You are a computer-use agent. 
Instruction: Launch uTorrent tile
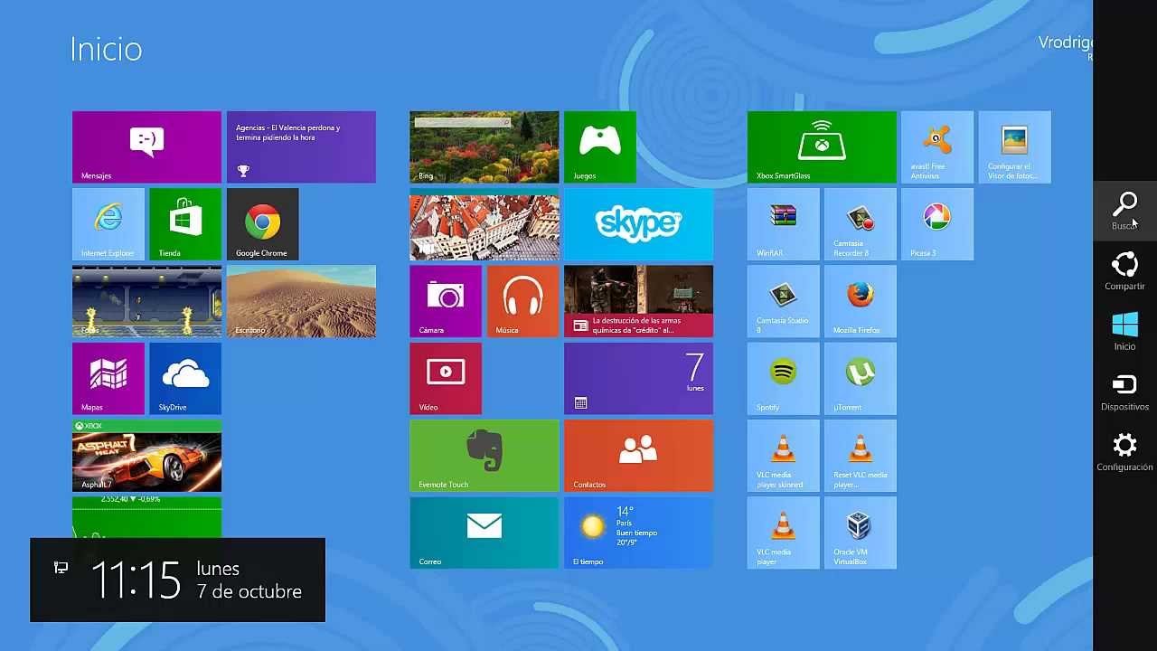(861, 378)
